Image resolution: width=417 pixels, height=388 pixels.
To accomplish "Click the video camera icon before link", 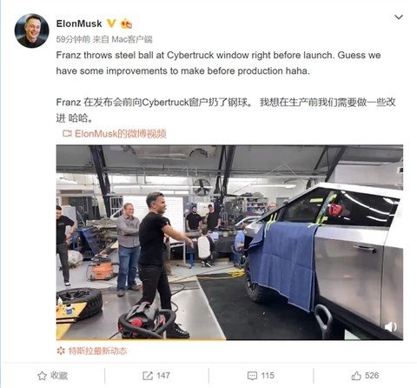I will (x=67, y=134).
